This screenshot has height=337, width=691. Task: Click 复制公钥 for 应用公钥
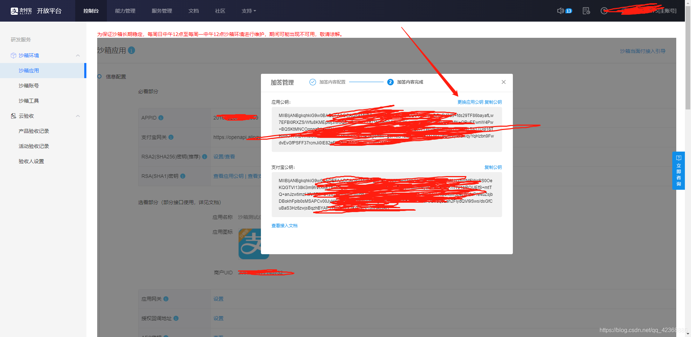coord(493,102)
